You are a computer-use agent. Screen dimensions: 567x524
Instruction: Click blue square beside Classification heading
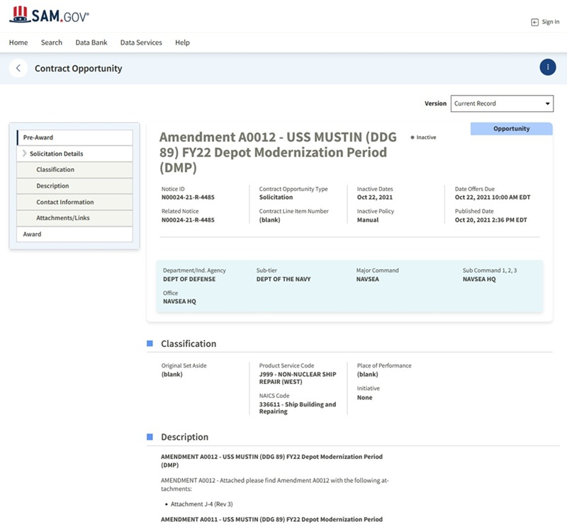click(x=150, y=343)
